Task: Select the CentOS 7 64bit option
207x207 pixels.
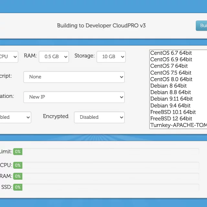Action: click(x=169, y=66)
